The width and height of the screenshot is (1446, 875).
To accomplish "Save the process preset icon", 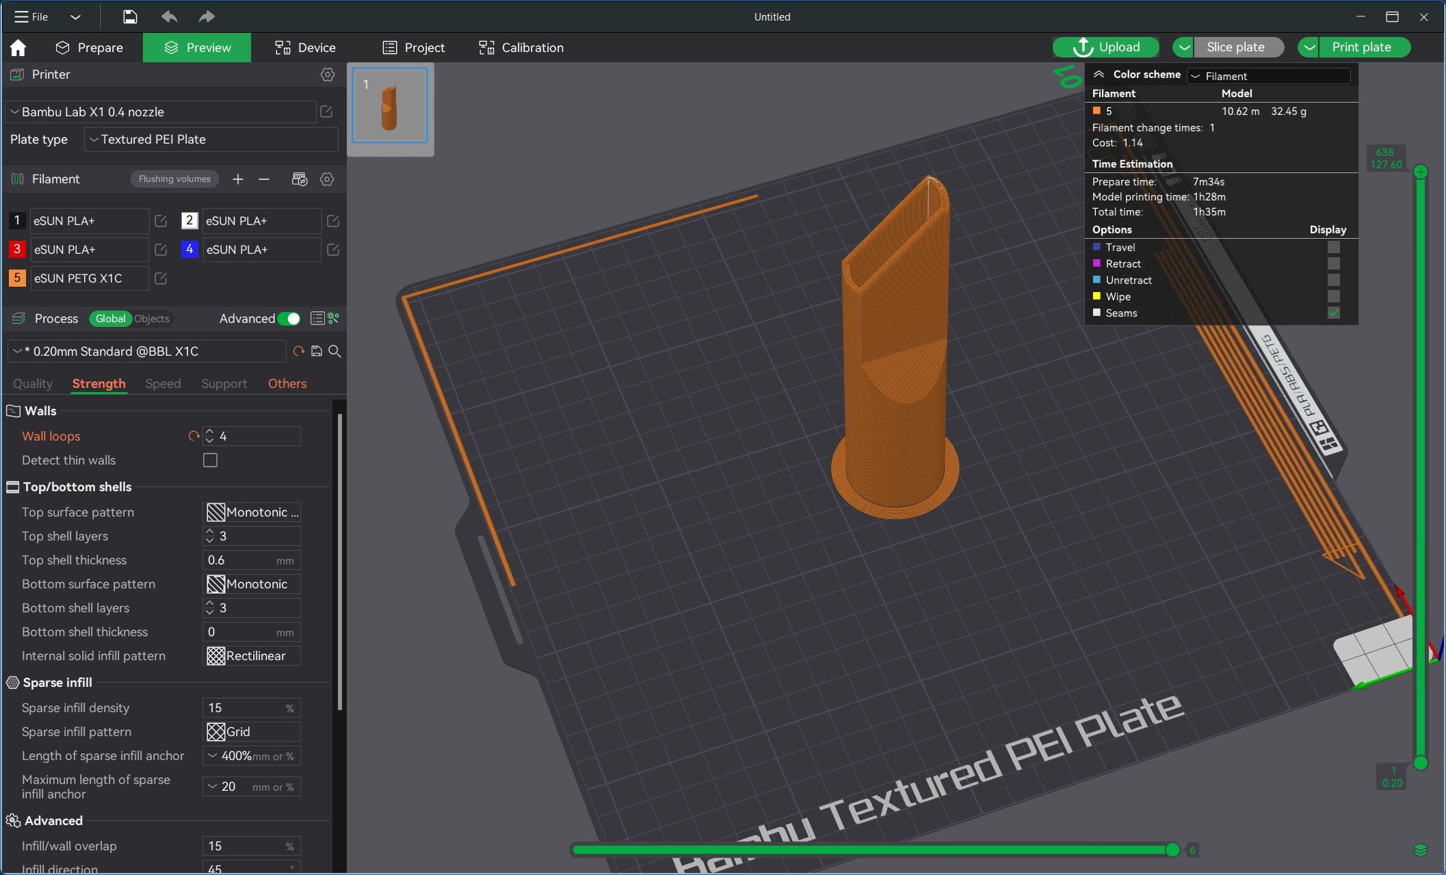I will coord(317,351).
